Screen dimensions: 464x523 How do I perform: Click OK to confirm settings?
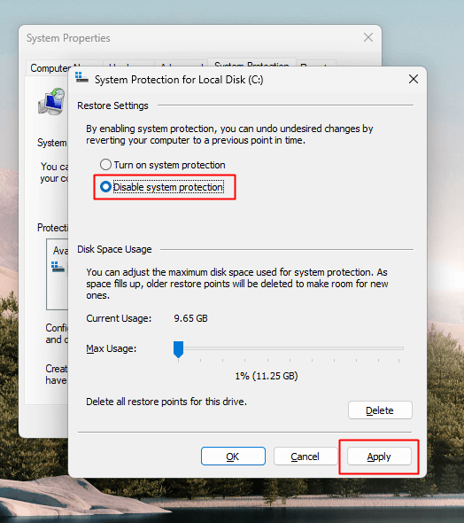[233, 457]
